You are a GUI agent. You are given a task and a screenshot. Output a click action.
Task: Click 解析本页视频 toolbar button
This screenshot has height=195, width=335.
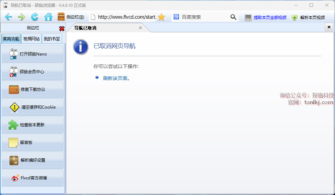click(x=308, y=18)
